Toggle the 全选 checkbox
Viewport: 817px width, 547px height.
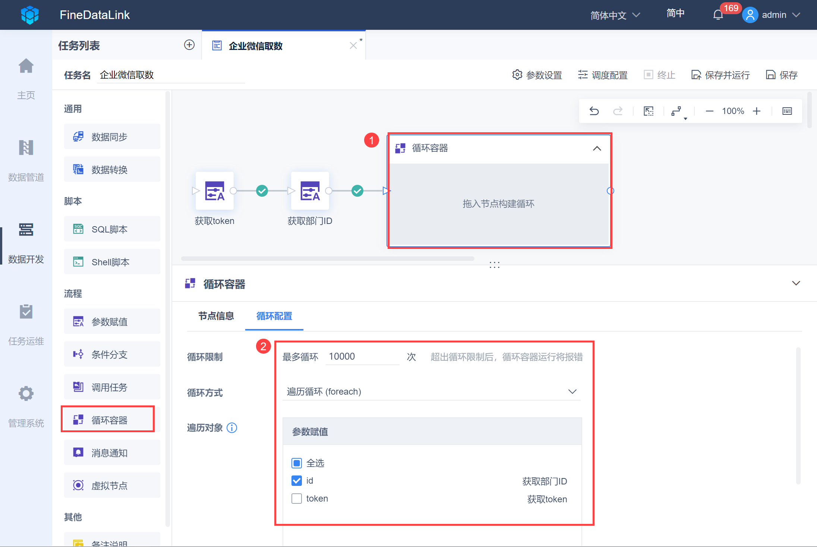(x=297, y=463)
